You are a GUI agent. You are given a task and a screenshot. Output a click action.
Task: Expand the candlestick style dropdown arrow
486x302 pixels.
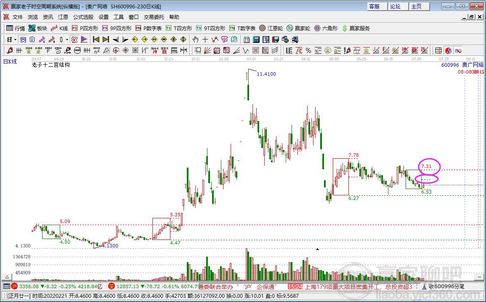tap(67, 39)
